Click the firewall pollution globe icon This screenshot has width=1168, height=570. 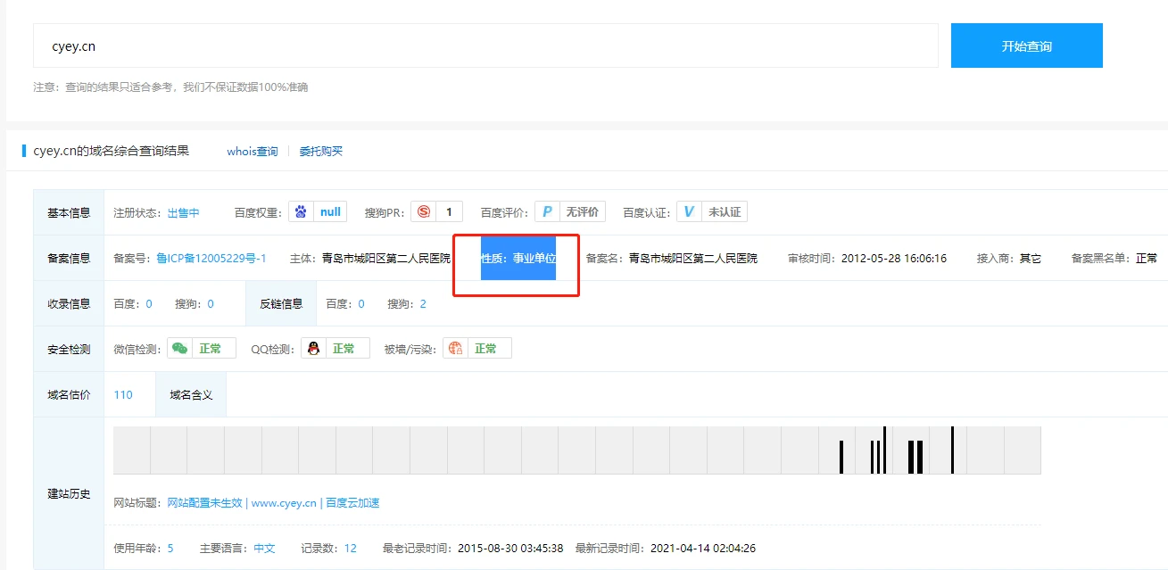click(455, 349)
